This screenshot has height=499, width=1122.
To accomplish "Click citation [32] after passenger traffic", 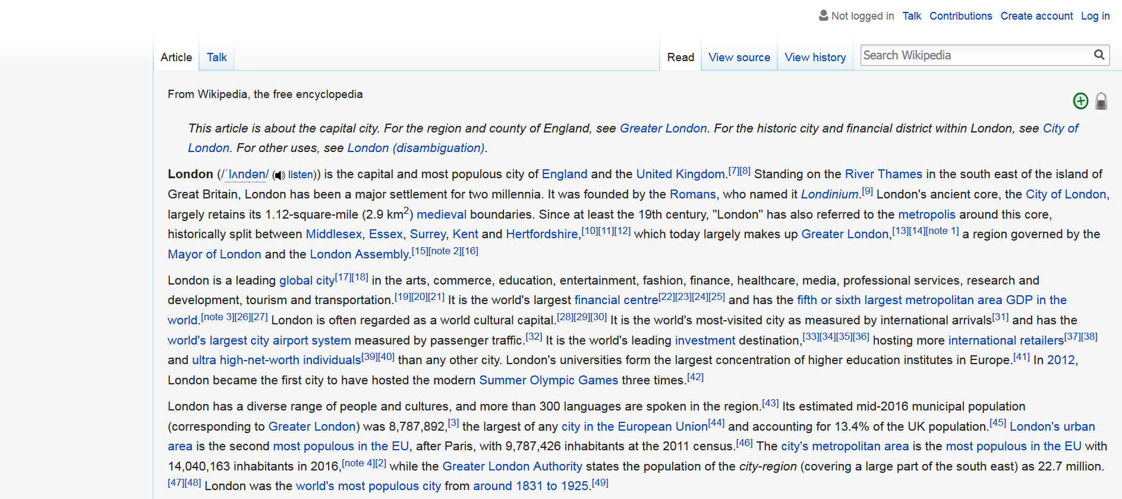I will tap(534, 337).
